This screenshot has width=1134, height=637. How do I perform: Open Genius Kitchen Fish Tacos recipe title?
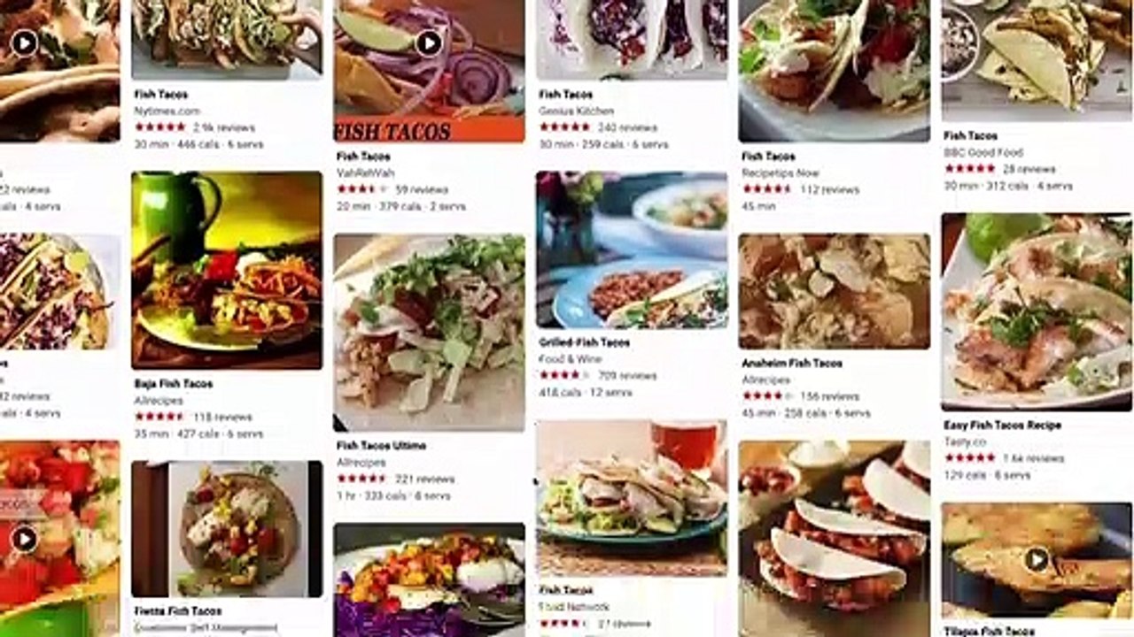tap(566, 94)
